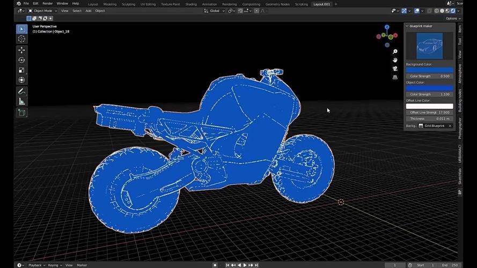Open the Atmosphere sidebar tab
The width and height of the screenshot is (477, 268).
460,73
